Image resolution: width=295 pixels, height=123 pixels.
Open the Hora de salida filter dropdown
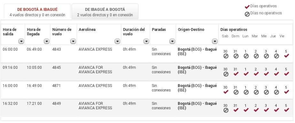click(21, 42)
